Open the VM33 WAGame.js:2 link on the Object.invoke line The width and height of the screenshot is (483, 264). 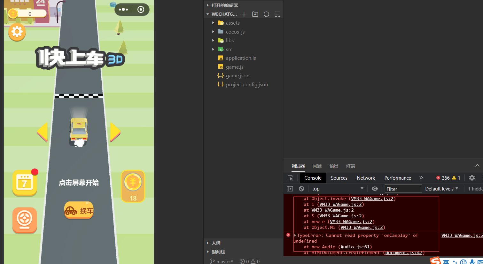372,199
